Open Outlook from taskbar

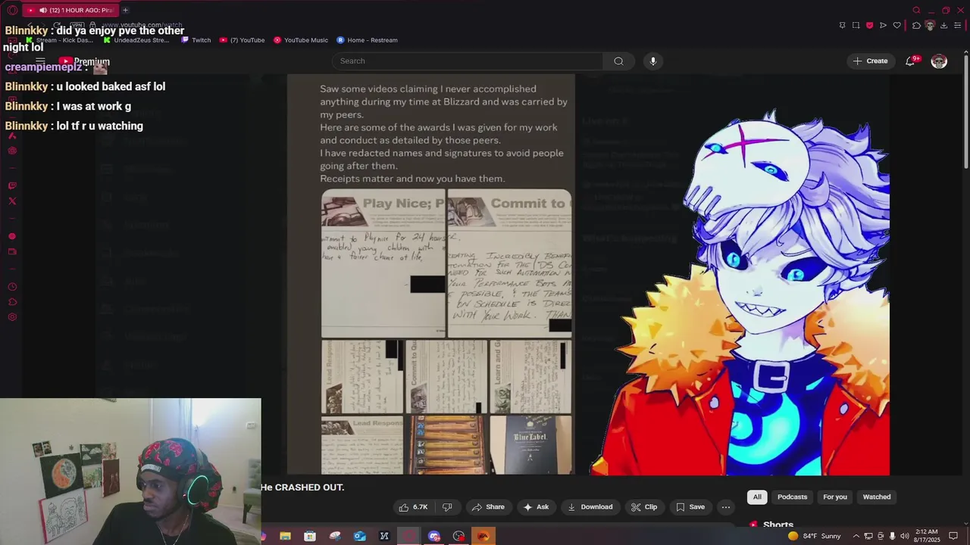tap(360, 536)
